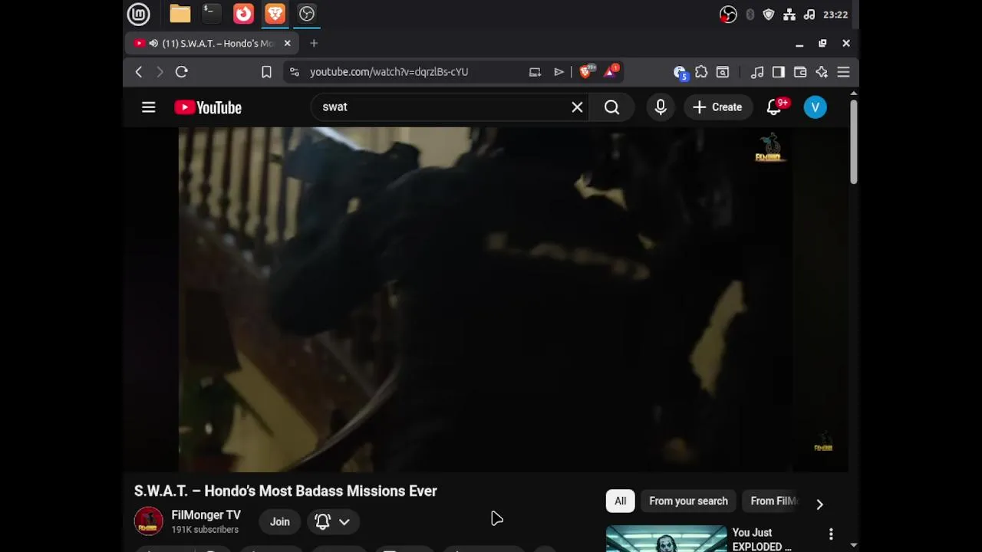Open the OBS recording tray indicator
982x552 pixels.
pyautogui.click(x=728, y=15)
